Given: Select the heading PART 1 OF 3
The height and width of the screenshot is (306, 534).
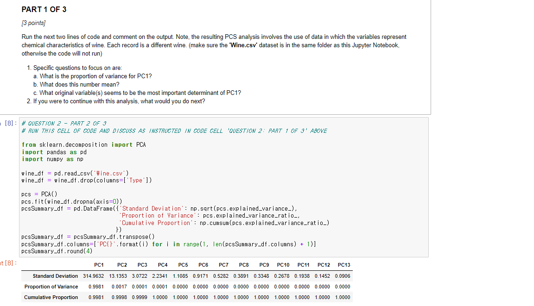Looking at the screenshot, I should [44, 9].
